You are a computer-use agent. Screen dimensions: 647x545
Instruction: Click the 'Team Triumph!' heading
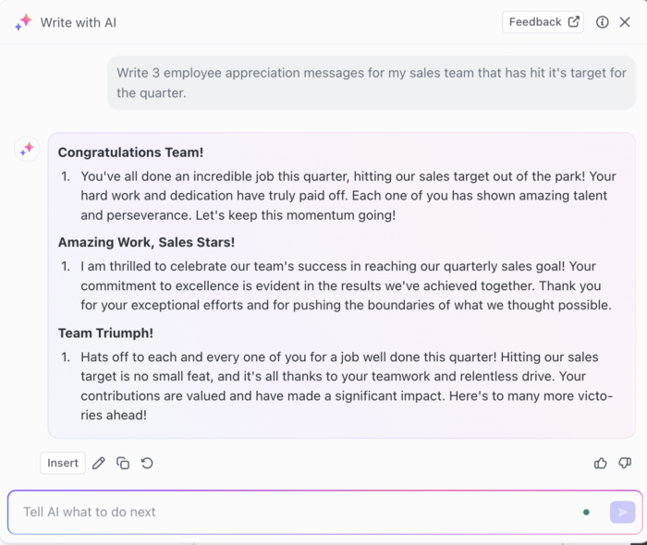click(x=105, y=333)
